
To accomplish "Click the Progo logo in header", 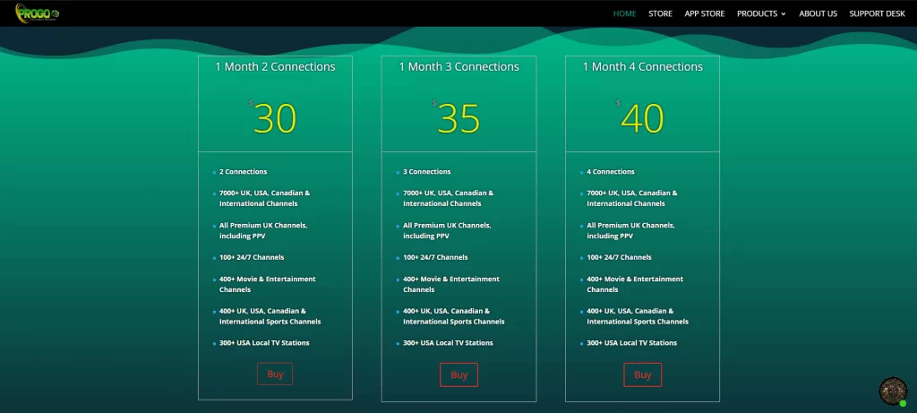I will point(38,13).
